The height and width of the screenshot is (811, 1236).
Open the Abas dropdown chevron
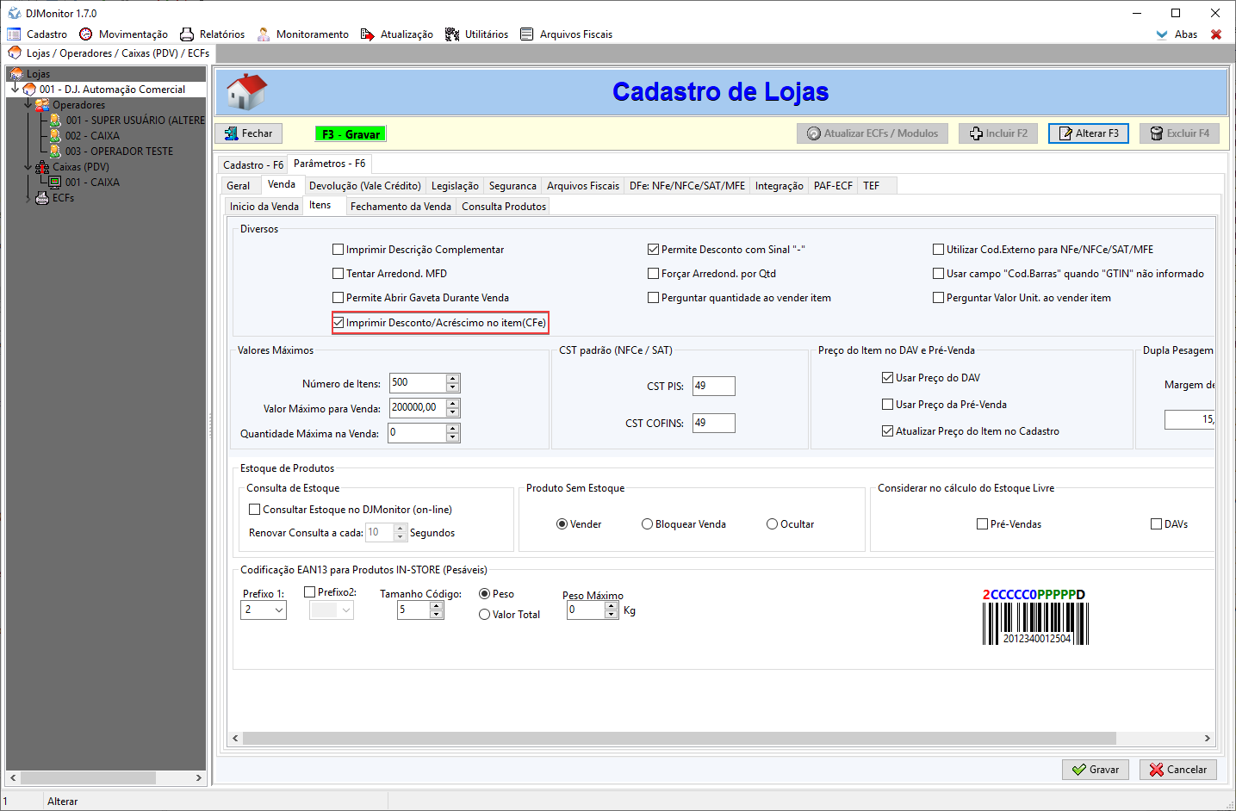coord(1162,34)
